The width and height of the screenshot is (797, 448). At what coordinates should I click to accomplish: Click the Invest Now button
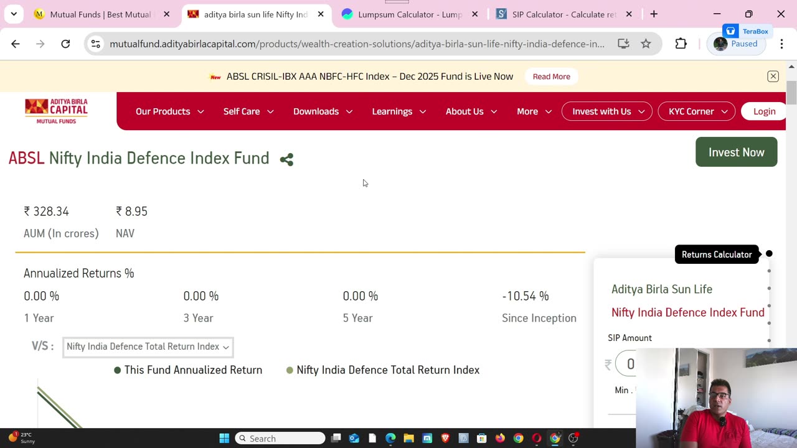736,152
